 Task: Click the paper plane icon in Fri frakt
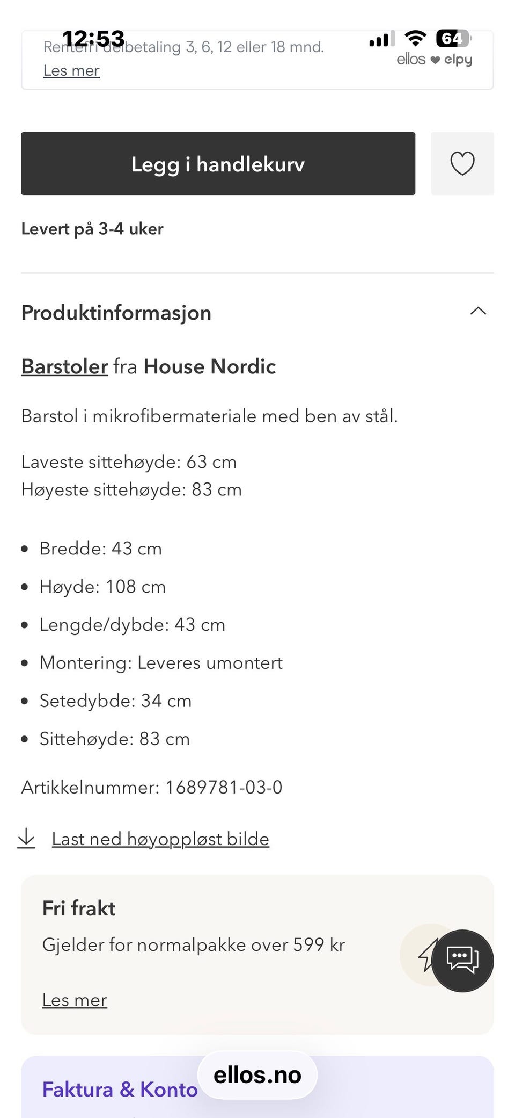coord(428,955)
